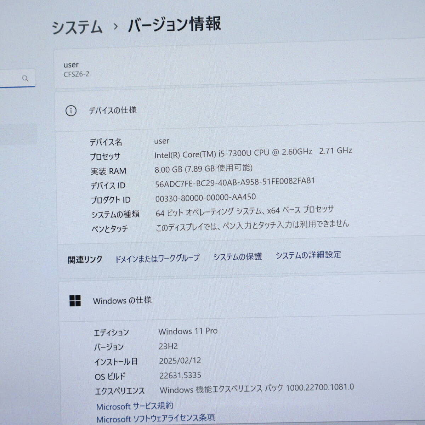Click the device specifications info icon
This screenshot has height=425, width=425.
tap(71, 111)
